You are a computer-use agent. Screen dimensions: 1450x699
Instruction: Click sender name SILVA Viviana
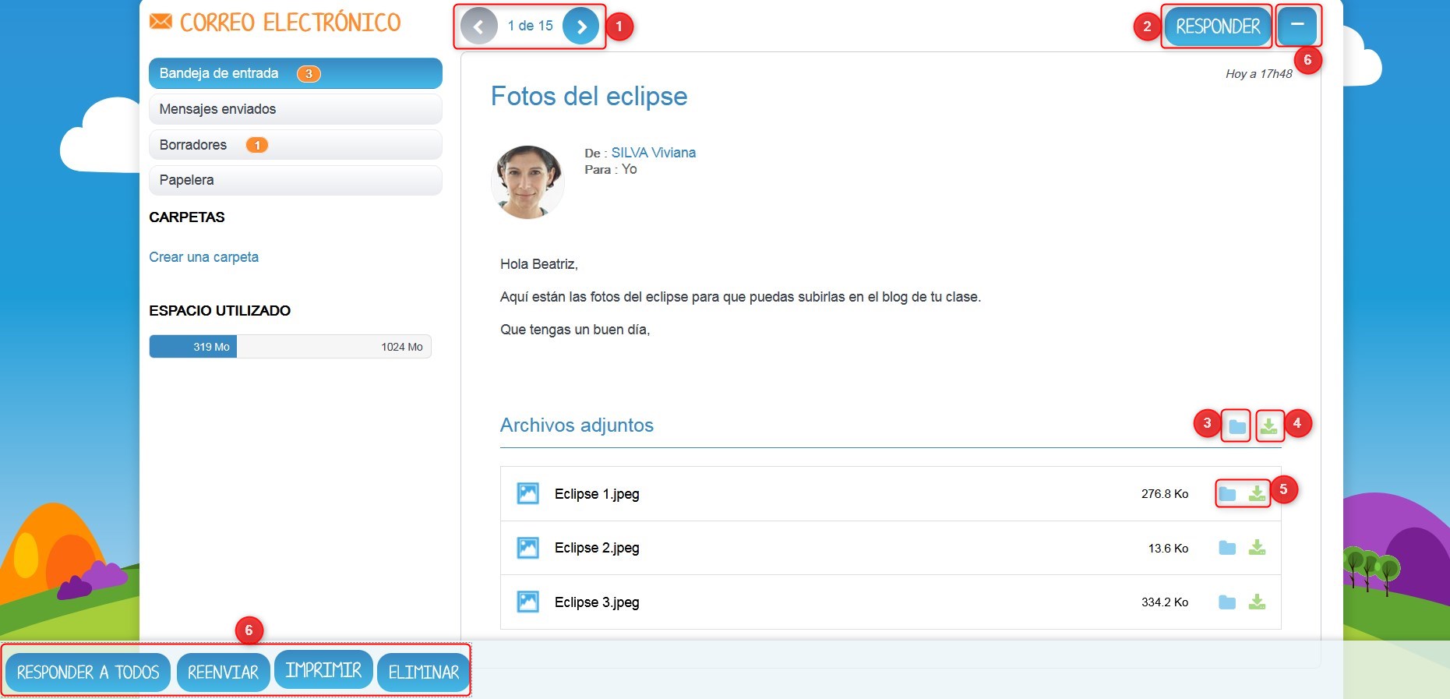653,153
